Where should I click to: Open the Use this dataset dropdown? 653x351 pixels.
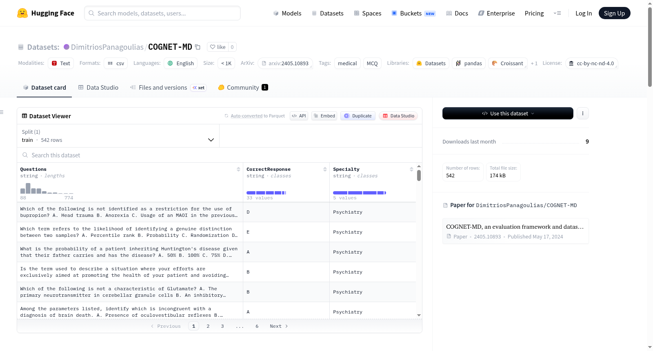pyautogui.click(x=508, y=113)
